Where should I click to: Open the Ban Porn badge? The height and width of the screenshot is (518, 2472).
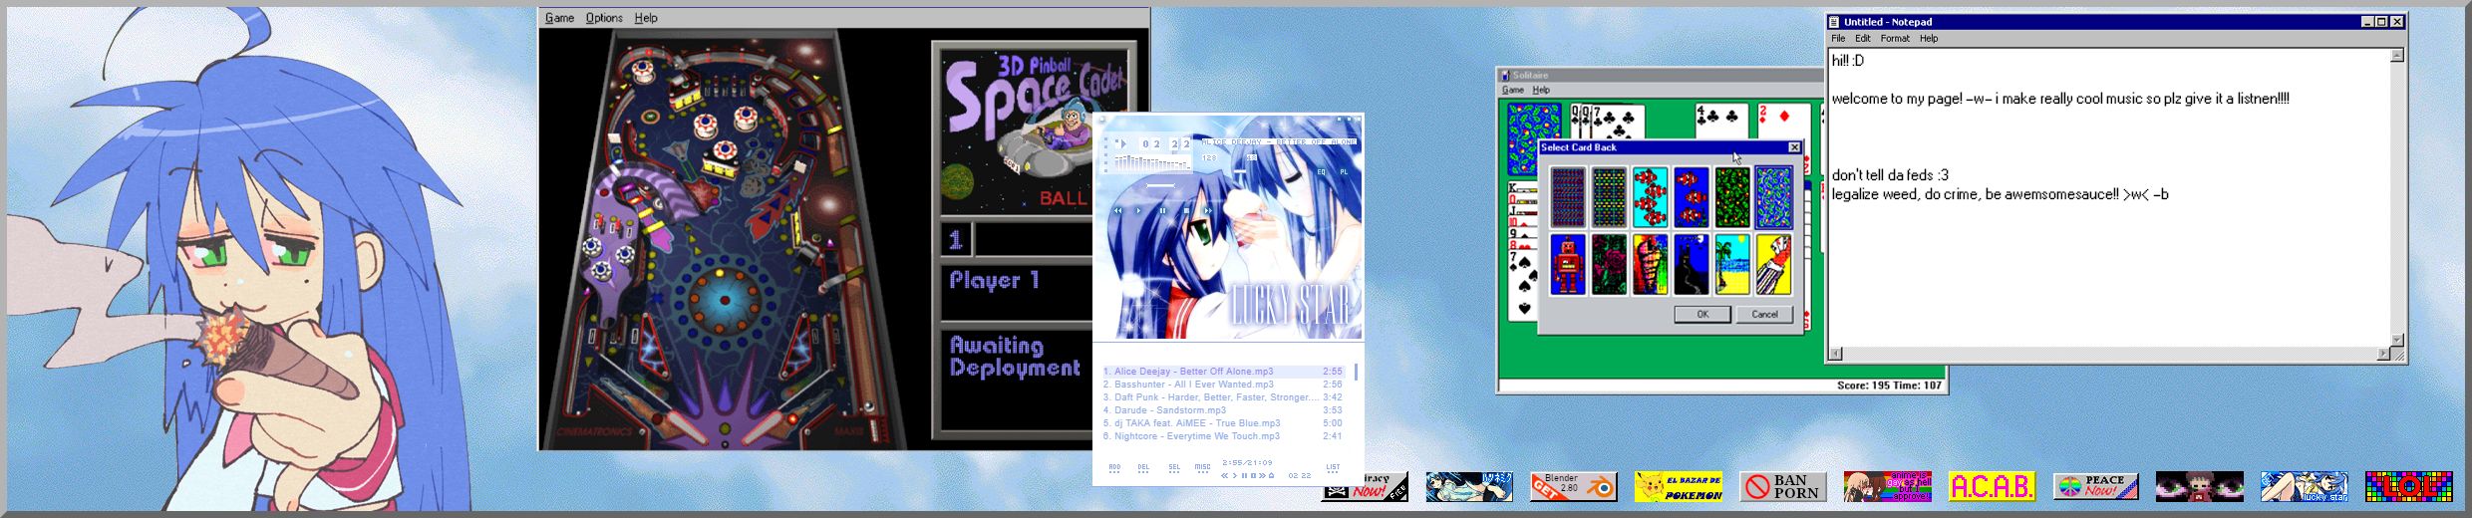[x=1782, y=486]
